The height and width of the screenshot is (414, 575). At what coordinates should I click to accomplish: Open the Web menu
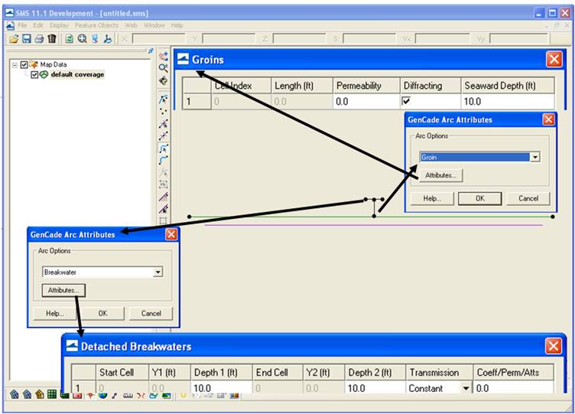[131, 25]
